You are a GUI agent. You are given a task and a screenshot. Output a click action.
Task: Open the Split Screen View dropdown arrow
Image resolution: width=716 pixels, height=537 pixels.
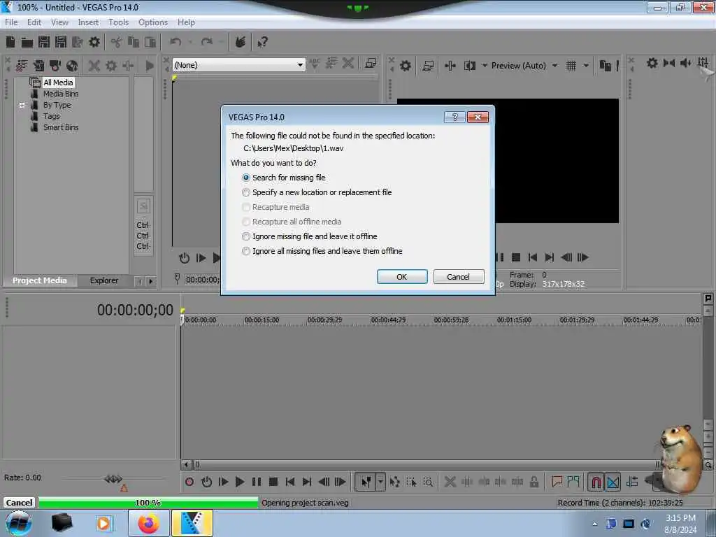(485, 66)
